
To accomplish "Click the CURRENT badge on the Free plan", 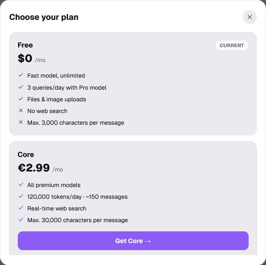I will pos(232,45).
